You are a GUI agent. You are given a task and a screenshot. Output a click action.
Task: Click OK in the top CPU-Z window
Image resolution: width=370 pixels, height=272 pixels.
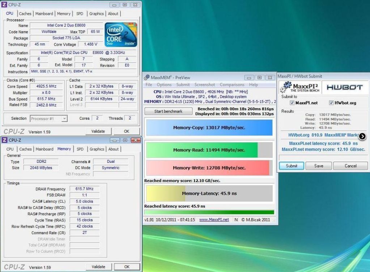point(127,131)
